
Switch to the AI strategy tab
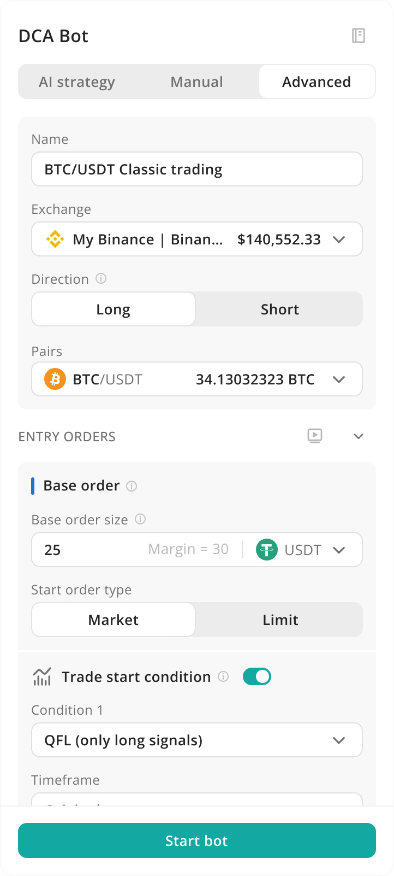[x=77, y=82]
